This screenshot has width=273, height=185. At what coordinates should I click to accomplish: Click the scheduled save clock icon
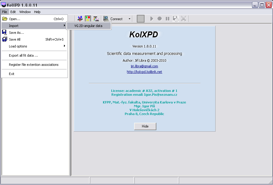coord(176,19)
